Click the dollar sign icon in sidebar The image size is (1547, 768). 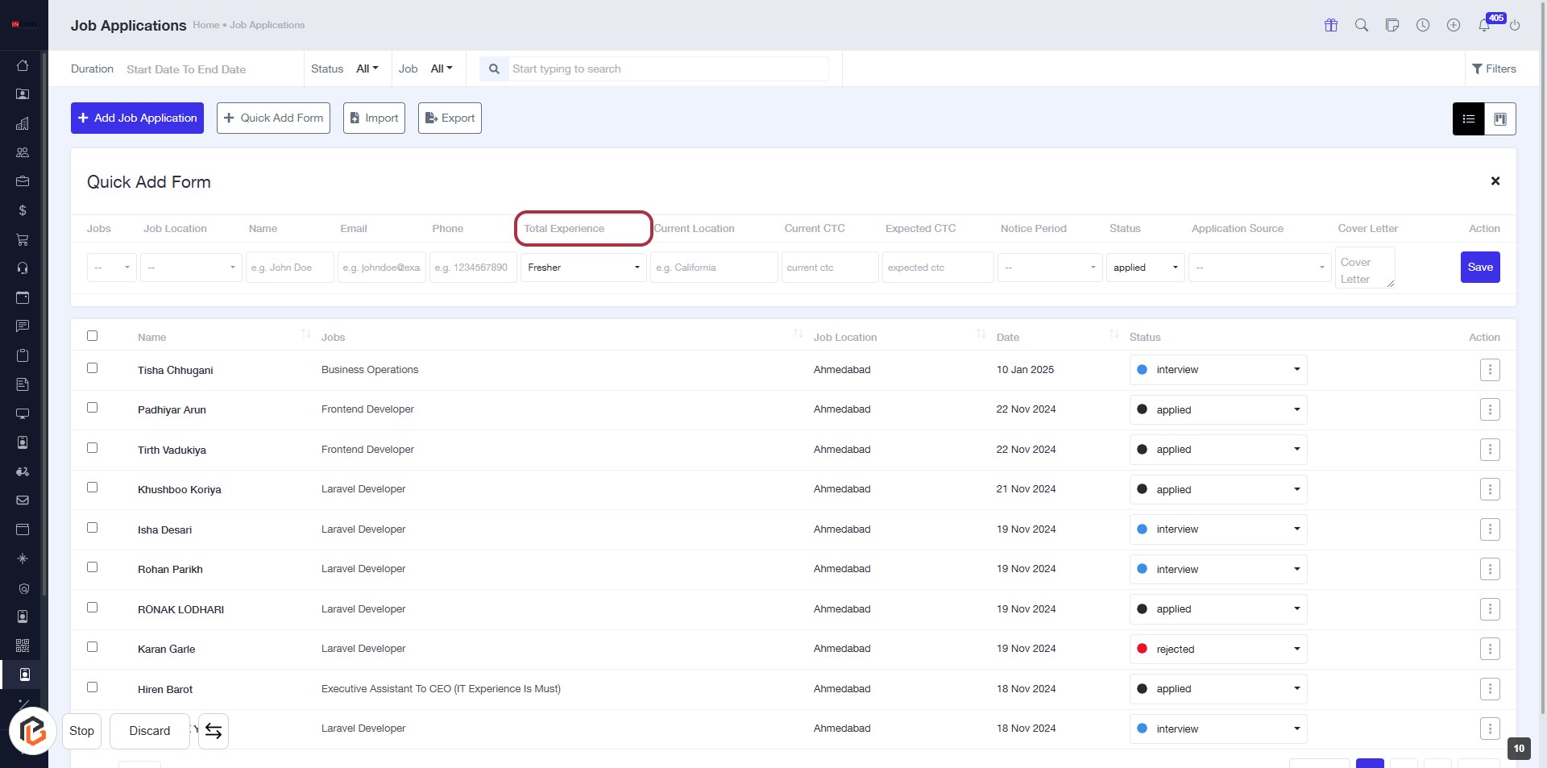point(23,210)
